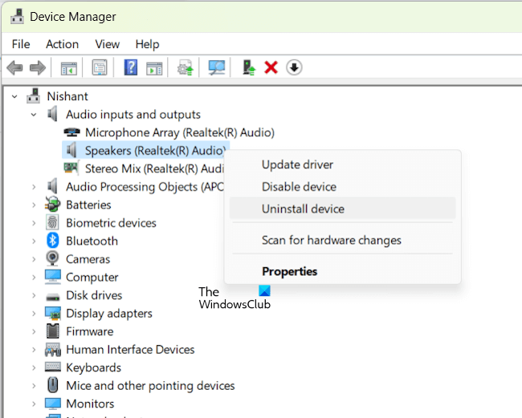Image resolution: width=522 pixels, height=418 pixels.
Task: Click the scan for hardware changes monitor icon
Action: [217, 68]
